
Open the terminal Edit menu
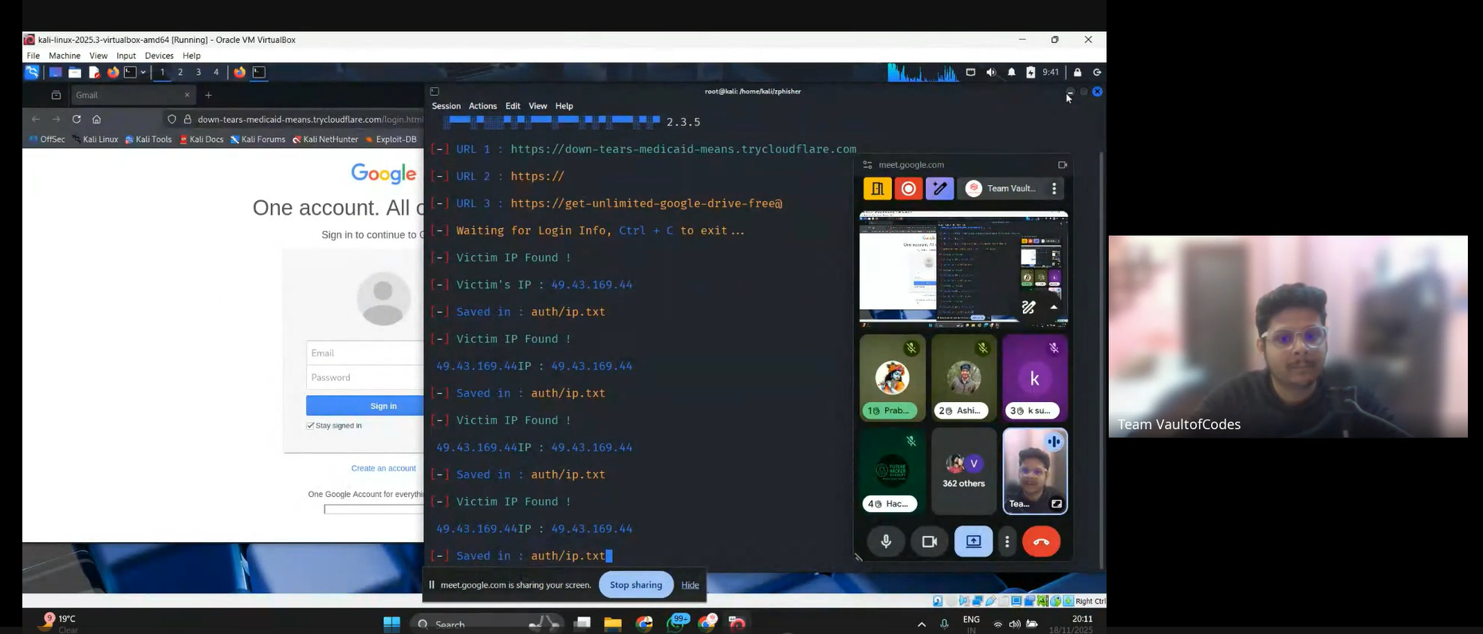point(513,106)
